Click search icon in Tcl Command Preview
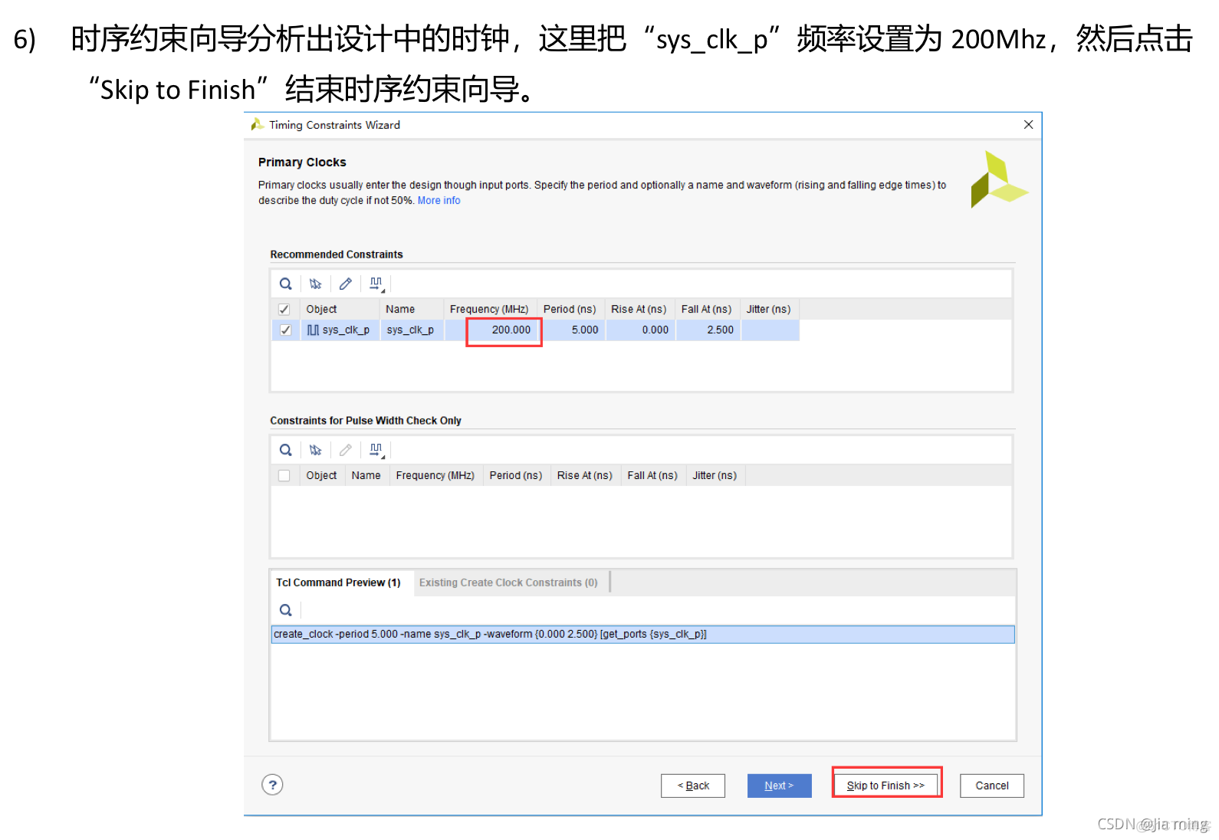The image size is (1219, 840). coord(285,610)
